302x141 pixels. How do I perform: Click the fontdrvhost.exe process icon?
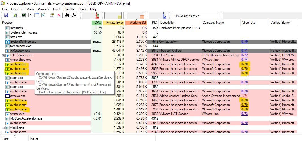click(8, 46)
